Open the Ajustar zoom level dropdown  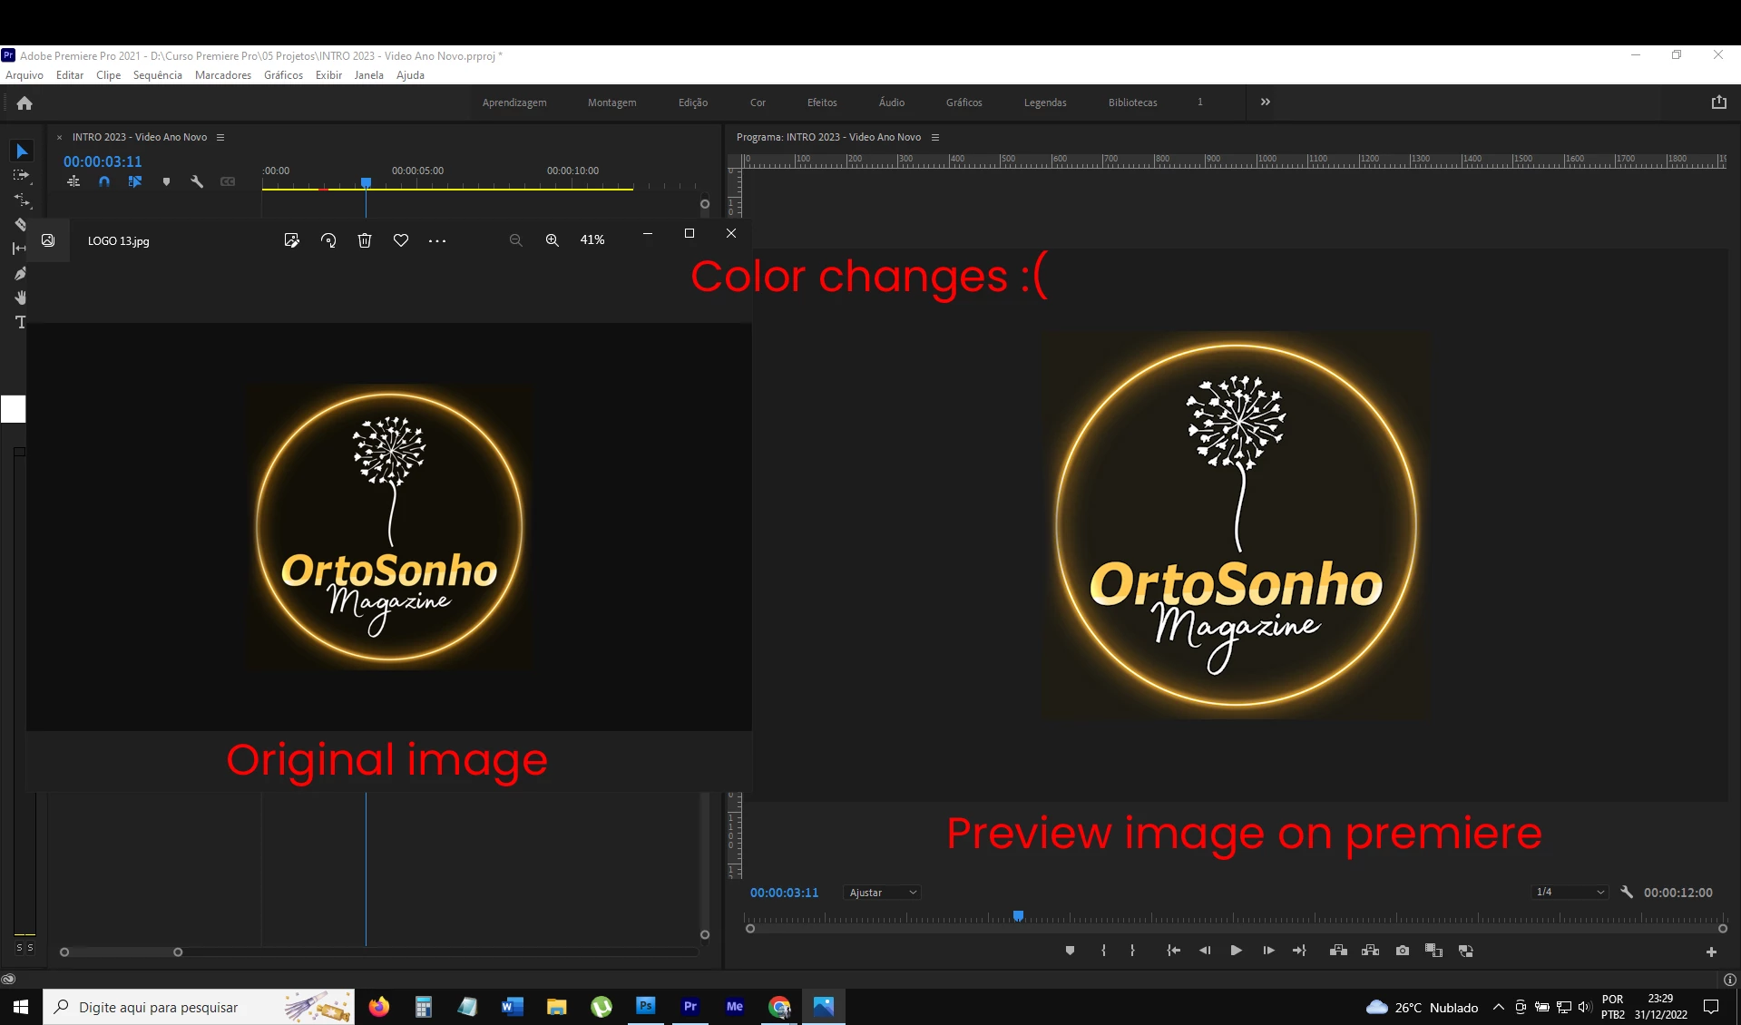[x=883, y=893]
